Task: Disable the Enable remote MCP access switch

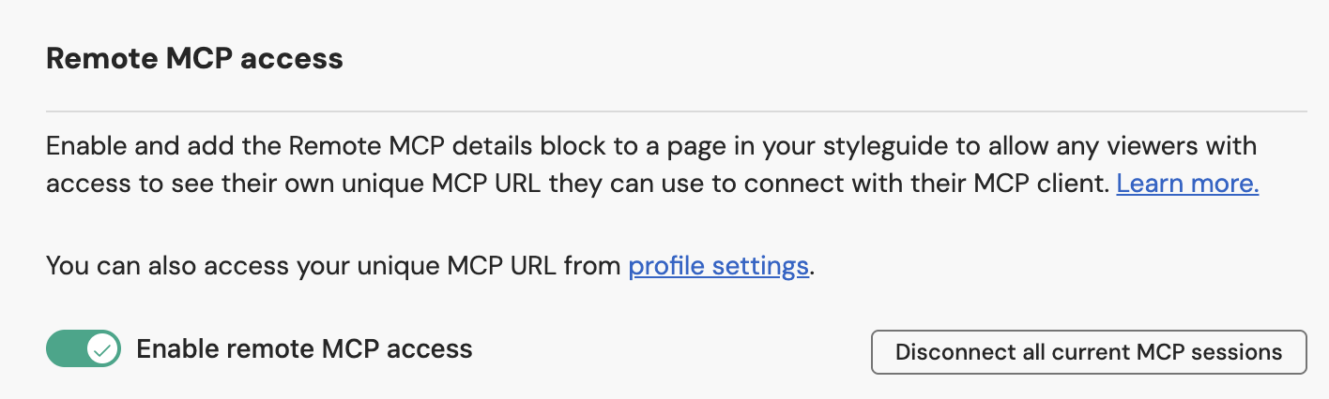Action: click(x=84, y=350)
